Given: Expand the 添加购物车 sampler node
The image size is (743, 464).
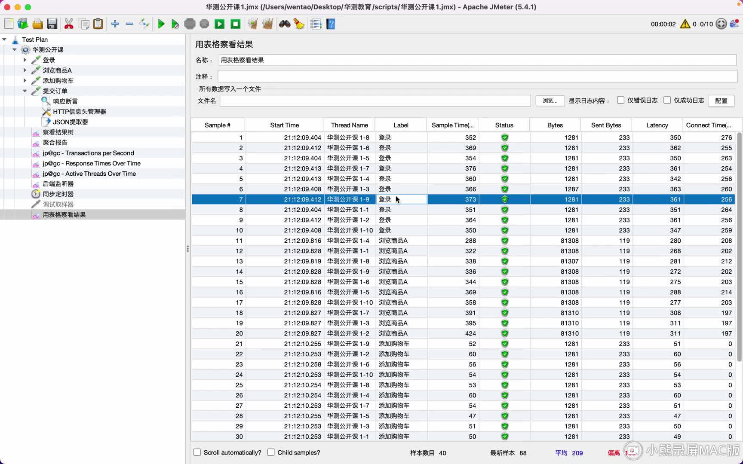Looking at the screenshot, I should point(25,81).
